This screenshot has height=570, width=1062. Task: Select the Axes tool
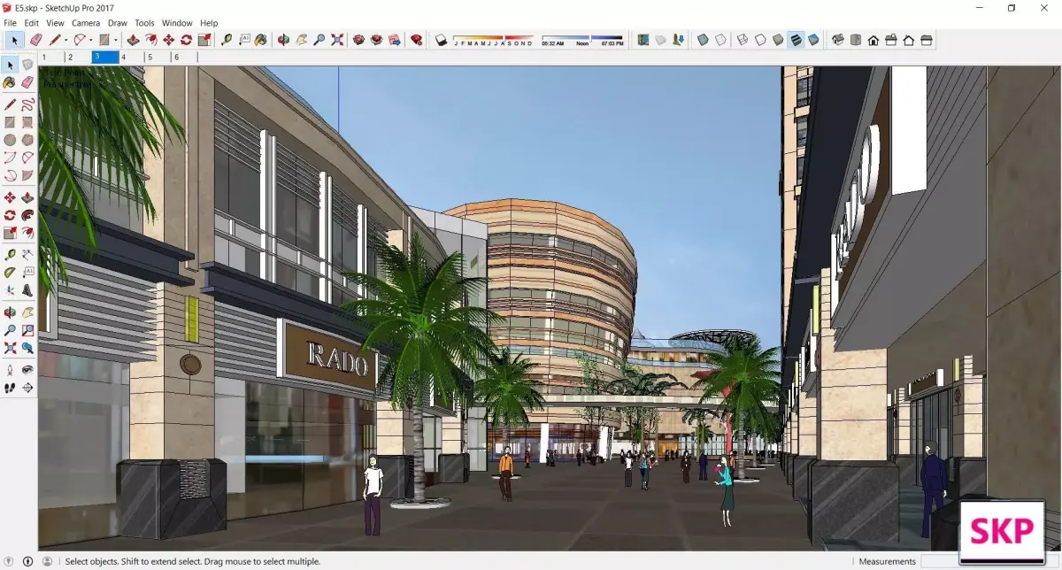click(x=10, y=290)
